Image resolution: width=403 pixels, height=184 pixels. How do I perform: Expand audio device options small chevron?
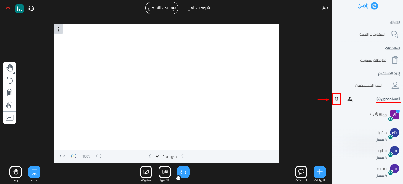(x=178, y=178)
